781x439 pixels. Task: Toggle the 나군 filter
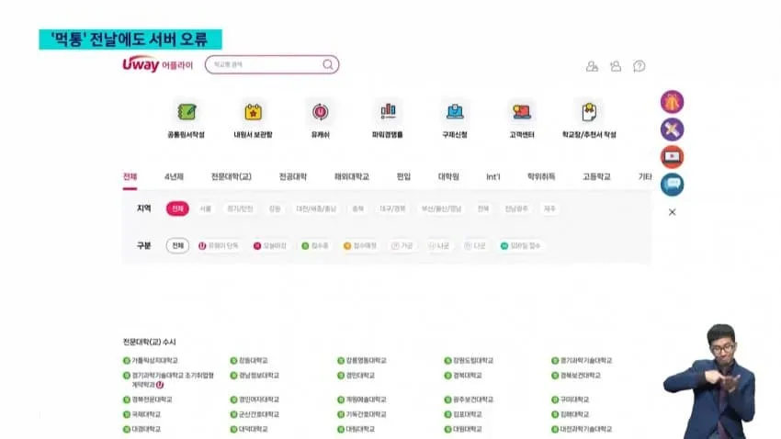coord(438,246)
